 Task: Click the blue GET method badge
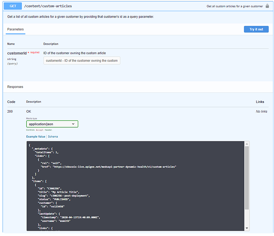(x=13, y=6)
